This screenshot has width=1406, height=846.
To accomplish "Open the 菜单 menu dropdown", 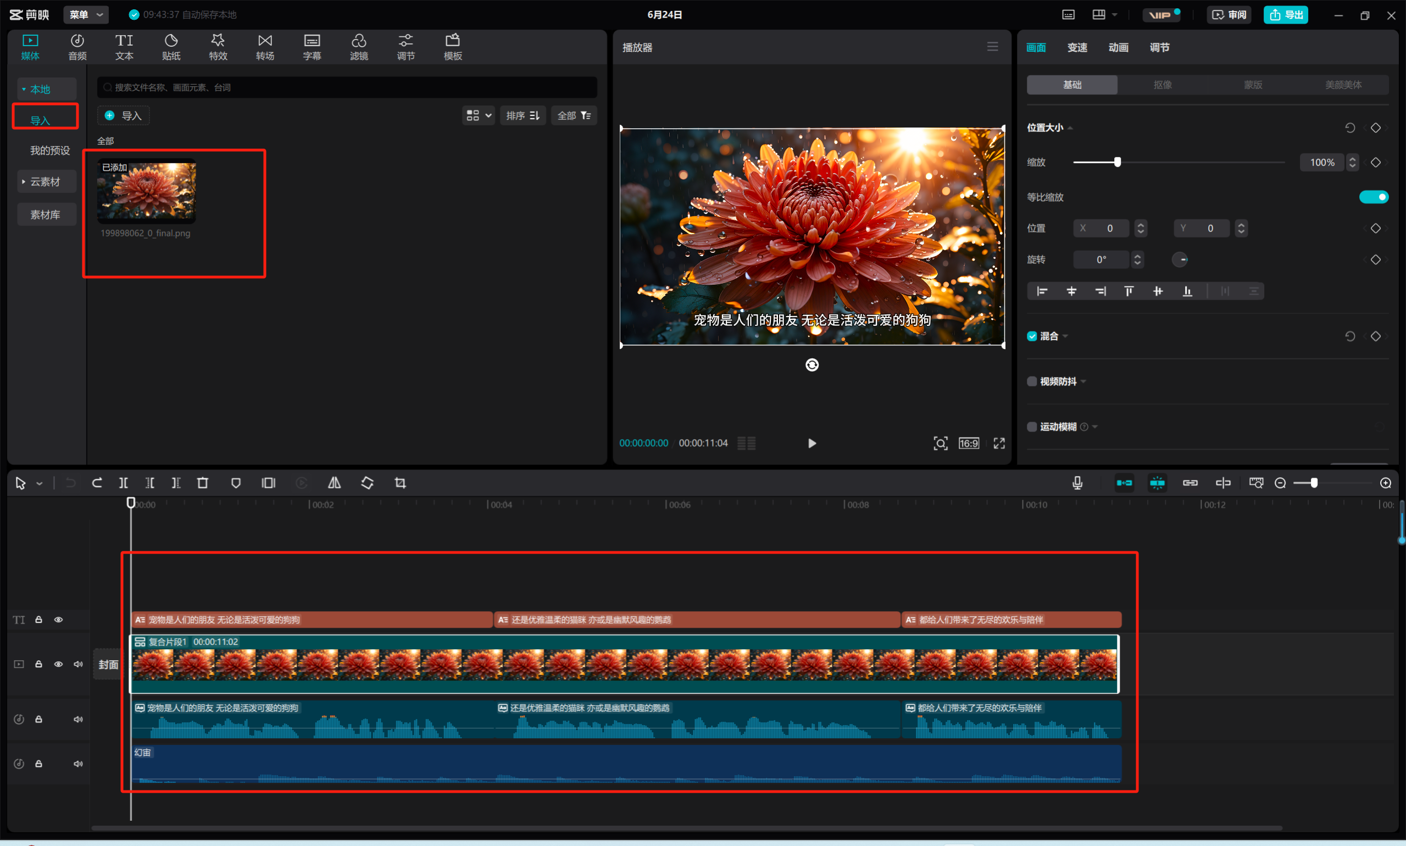I will click(86, 15).
